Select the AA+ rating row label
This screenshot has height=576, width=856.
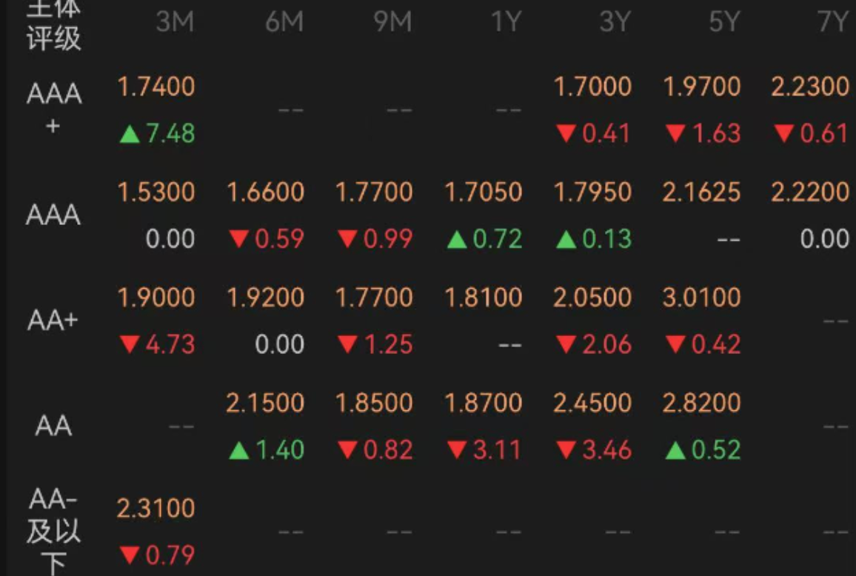(53, 321)
